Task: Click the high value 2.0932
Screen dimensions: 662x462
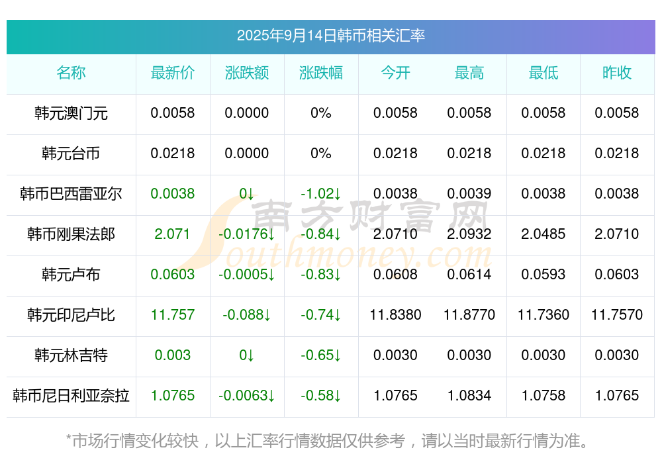Action: 469,234
